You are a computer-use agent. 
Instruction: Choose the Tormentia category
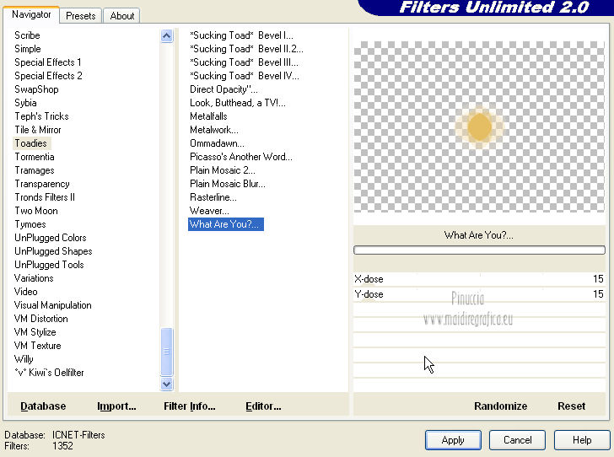point(35,157)
